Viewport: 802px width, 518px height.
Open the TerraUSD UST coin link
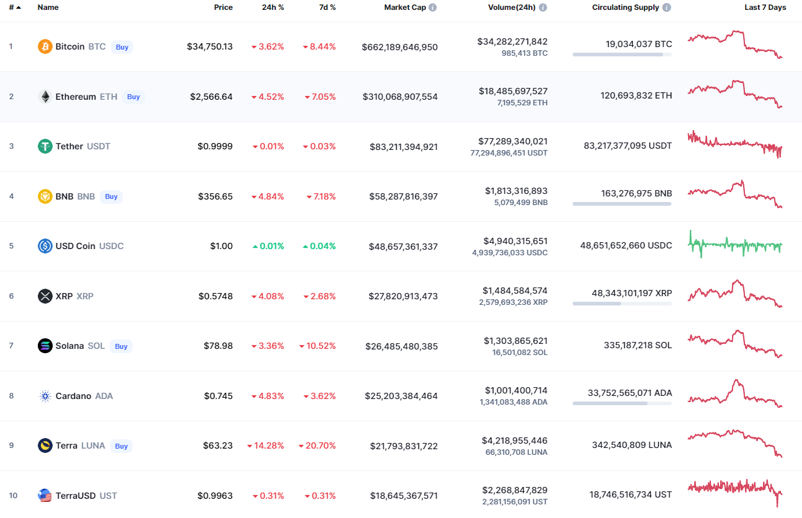click(x=86, y=496)
